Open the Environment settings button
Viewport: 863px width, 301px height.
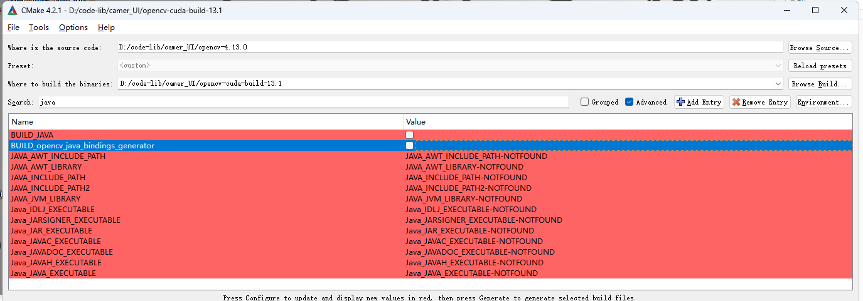click(824, 102)
